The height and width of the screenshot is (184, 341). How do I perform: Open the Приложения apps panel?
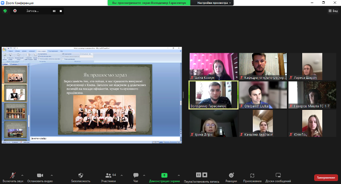(252, 177)
